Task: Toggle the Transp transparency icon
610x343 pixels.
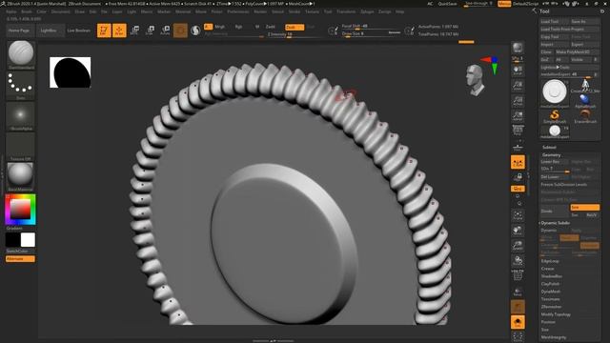Action: click(518, 292)
